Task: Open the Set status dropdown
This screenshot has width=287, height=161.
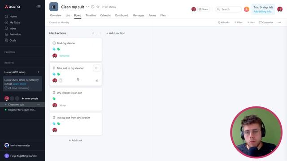Action: pos(109,7)
